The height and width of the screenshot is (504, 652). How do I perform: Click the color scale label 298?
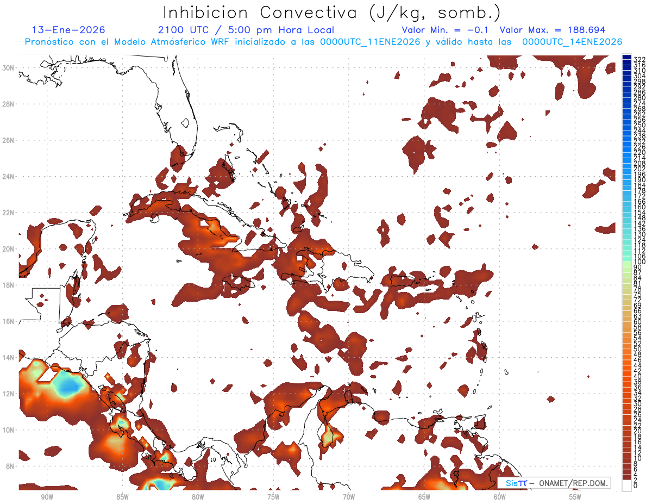640,81
